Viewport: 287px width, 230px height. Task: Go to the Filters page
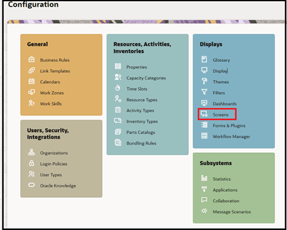point(219,93)
